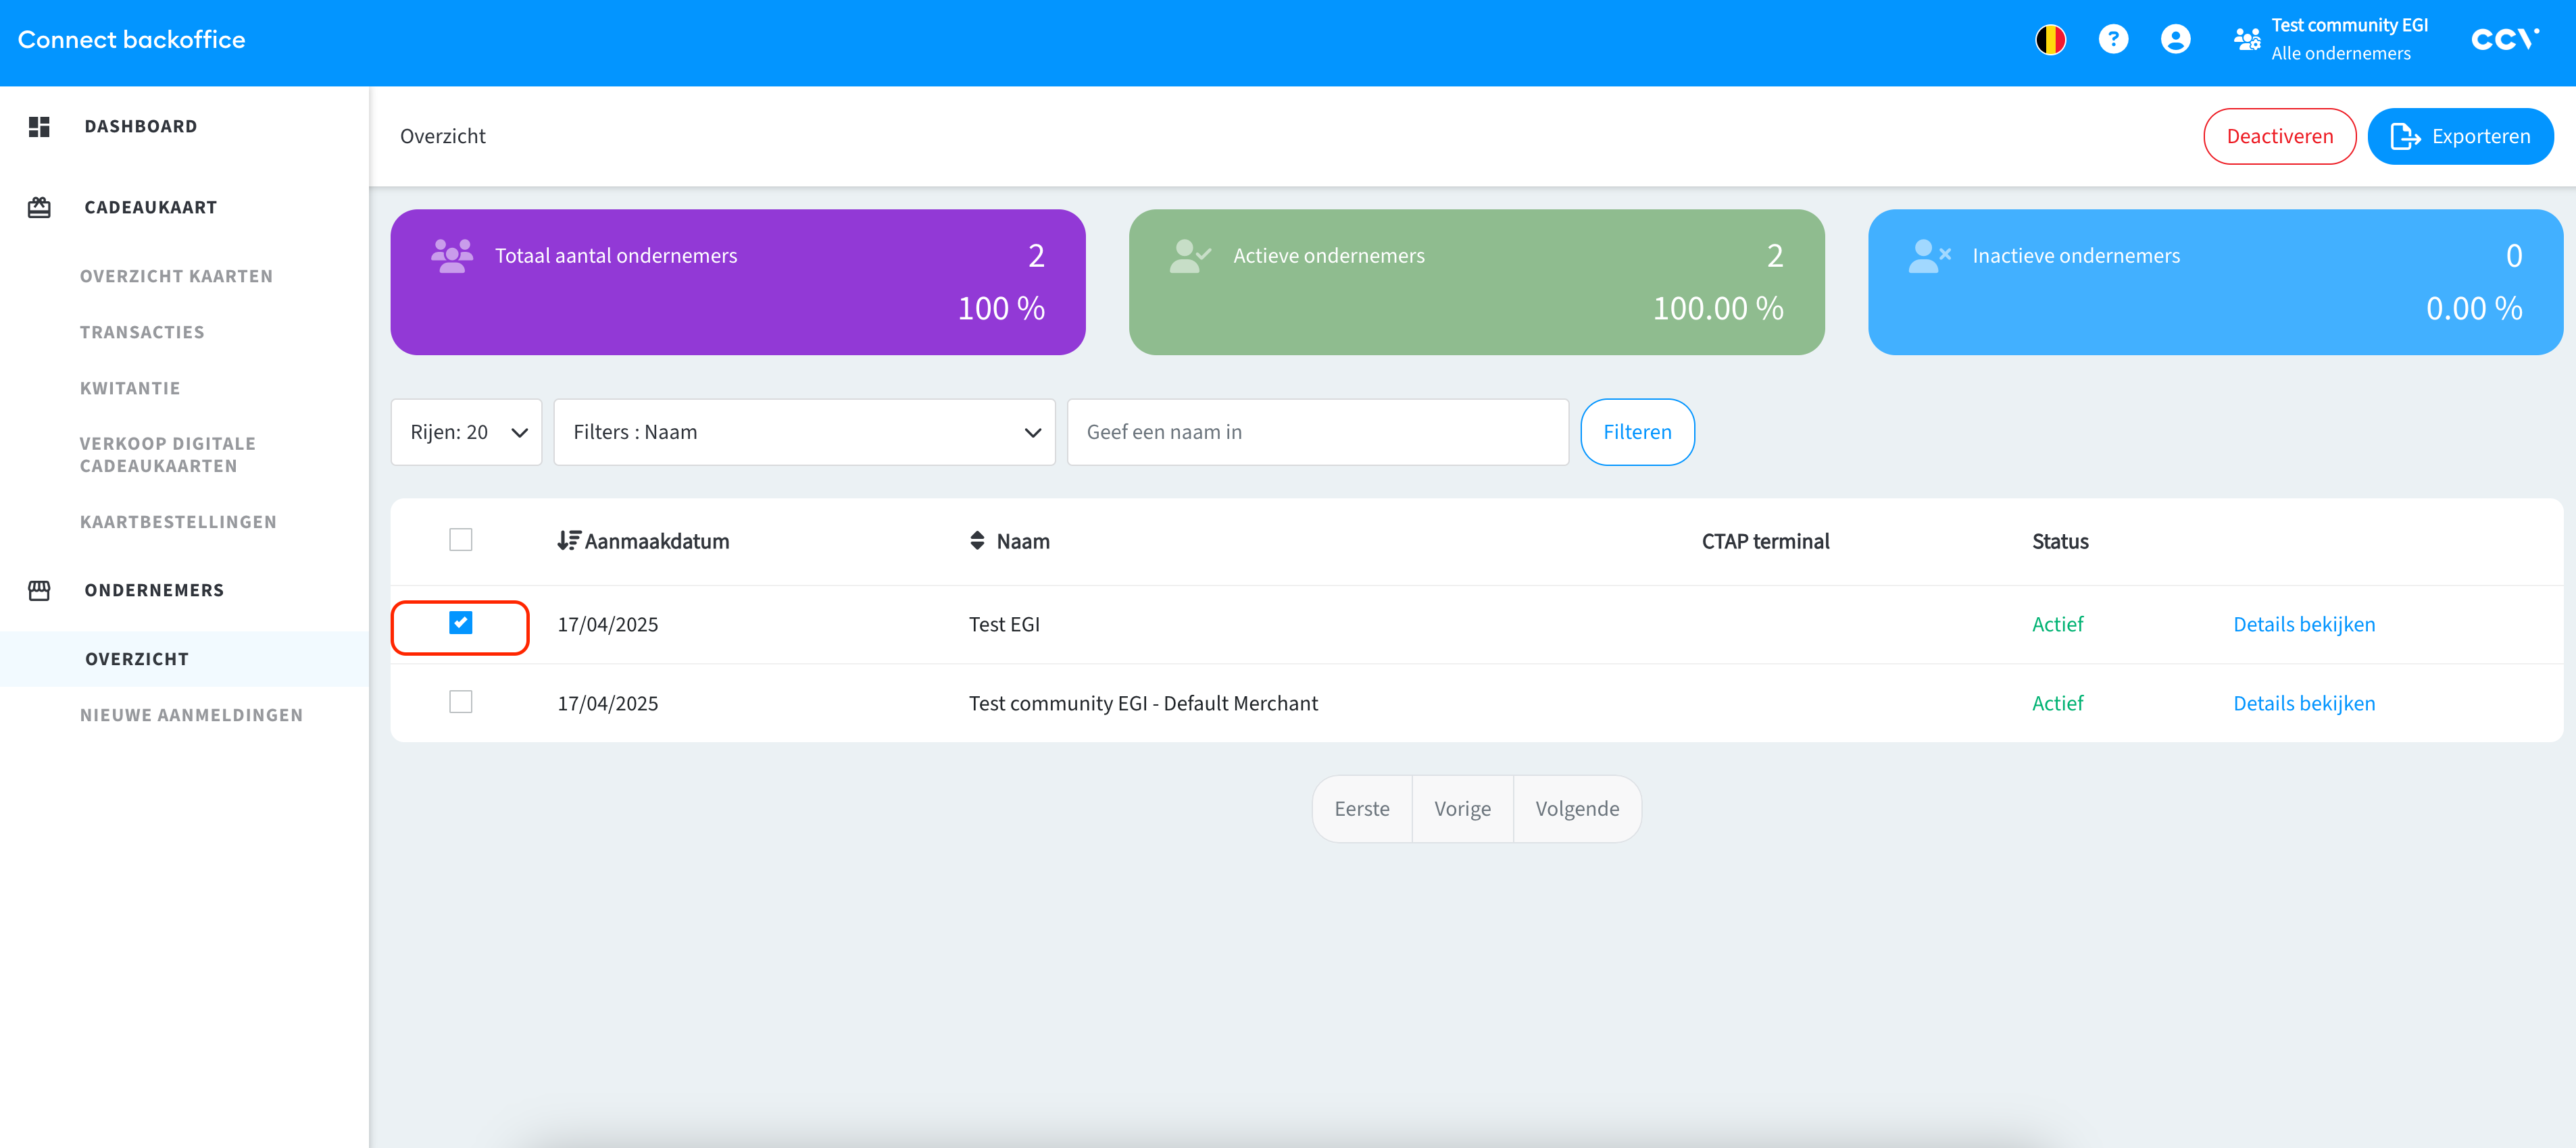The height and width of the screenshot is (1148, 2576).
Task: Click the Cadeaukaart gift card icon
Action: click(x=39, y=207)
